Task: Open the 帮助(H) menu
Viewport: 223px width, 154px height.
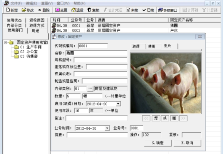Action: 80,3
